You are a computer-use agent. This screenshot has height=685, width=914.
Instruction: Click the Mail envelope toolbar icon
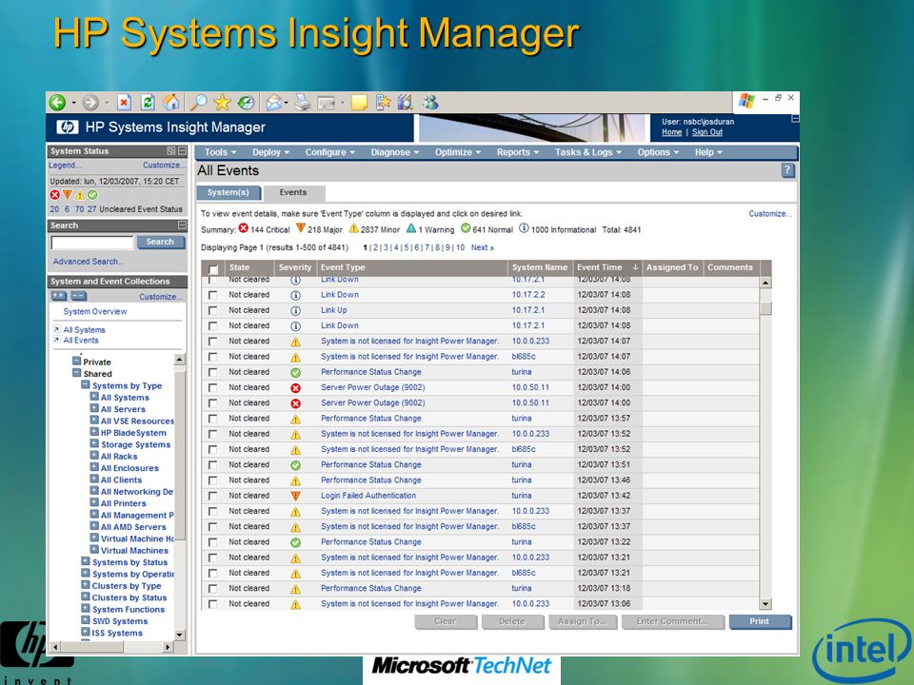(274, 103)
